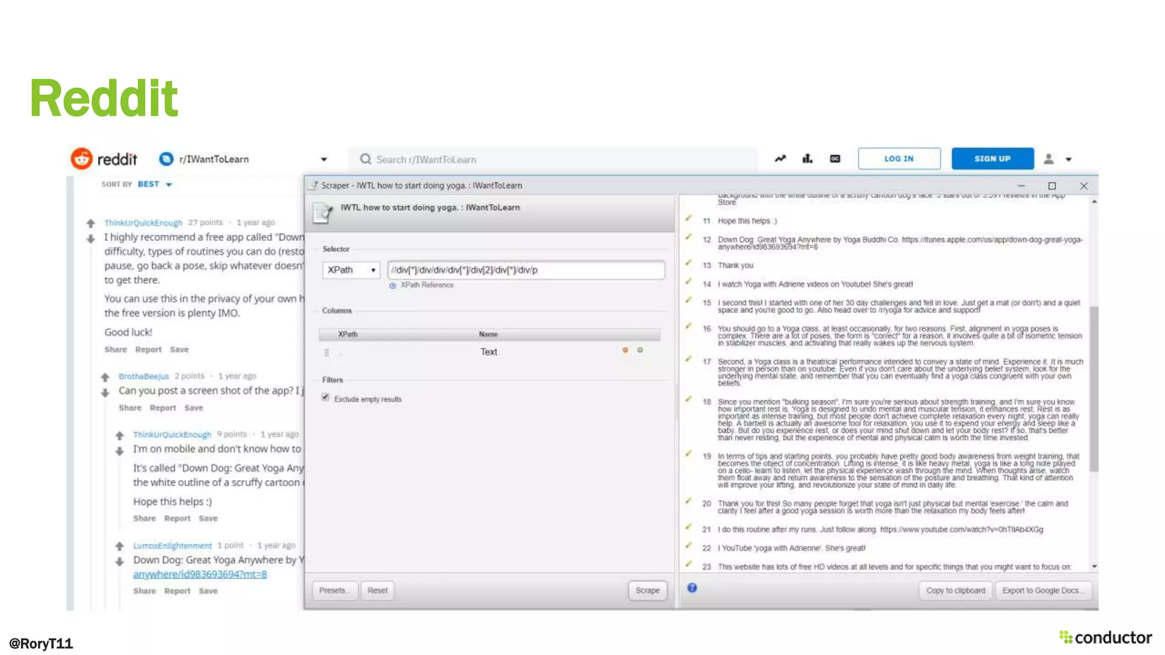
Task: Downvote BrothaBeejus's comment
Action: coord(105,393)
